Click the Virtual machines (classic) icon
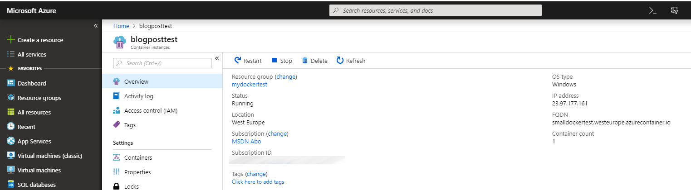 pyautogui.click(x=11, y=156)
